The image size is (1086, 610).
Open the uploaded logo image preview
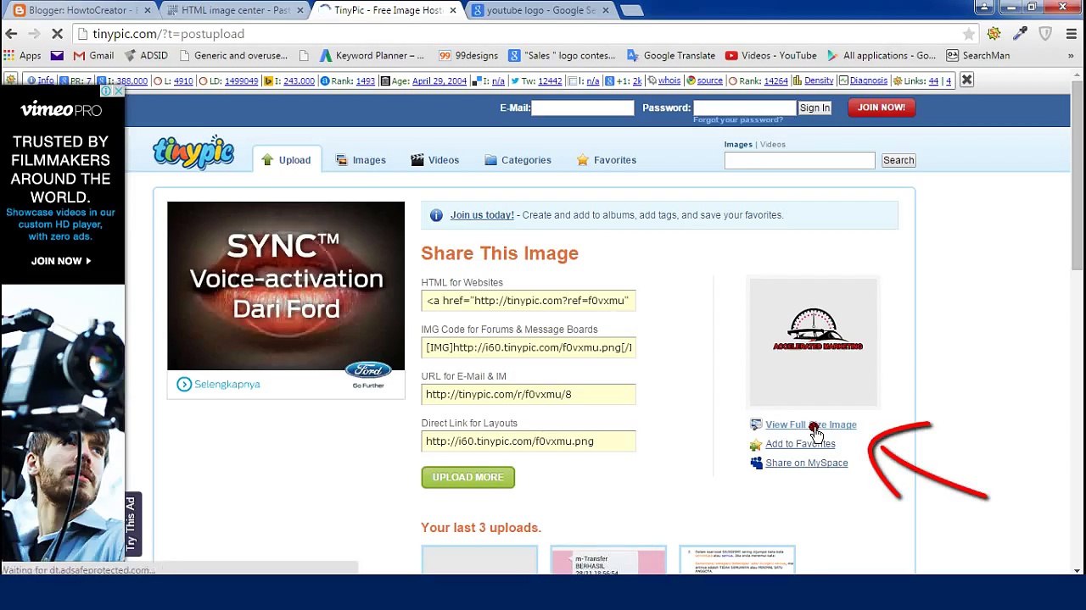814,342
